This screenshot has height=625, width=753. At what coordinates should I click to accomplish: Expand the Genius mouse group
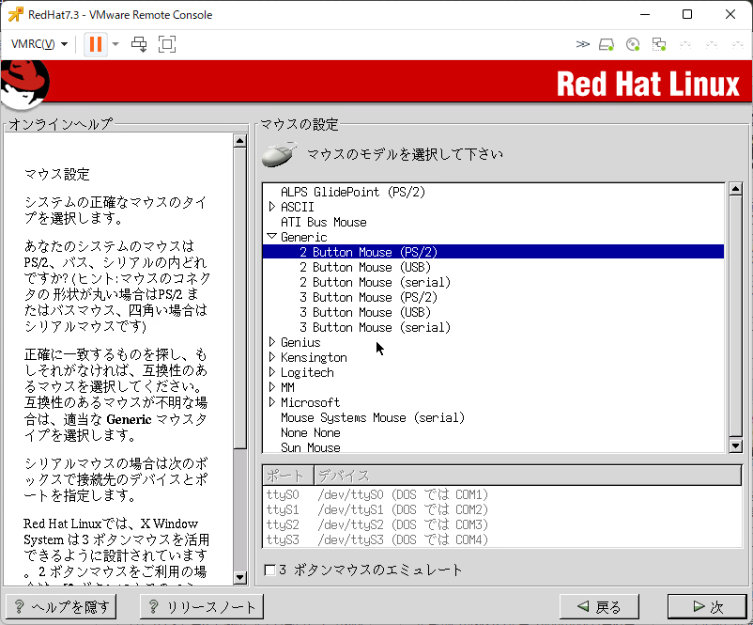[x=272, y=342]
